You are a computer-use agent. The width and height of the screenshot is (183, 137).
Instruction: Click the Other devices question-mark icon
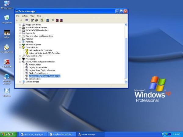tap(23, 47)
